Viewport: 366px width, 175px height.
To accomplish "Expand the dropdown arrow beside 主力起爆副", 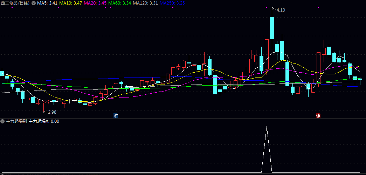I will pos(2,121).
